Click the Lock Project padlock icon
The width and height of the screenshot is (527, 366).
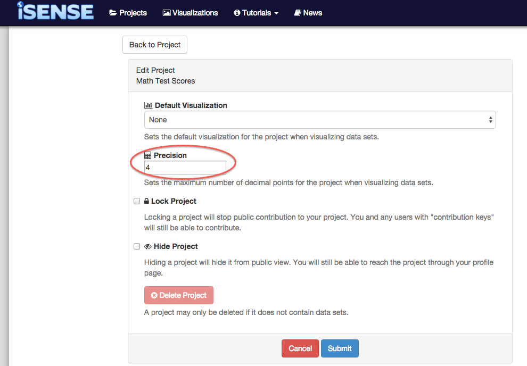(x=146, y=201)
